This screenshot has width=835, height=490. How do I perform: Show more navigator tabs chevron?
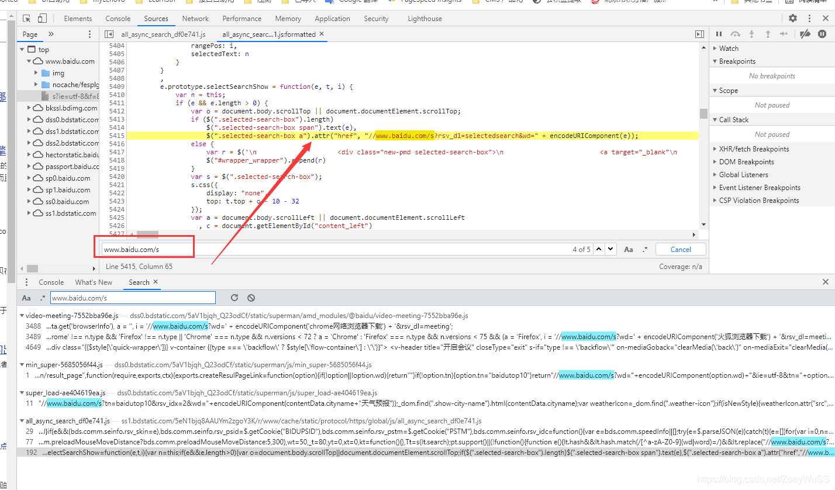[x=51, y=34]
